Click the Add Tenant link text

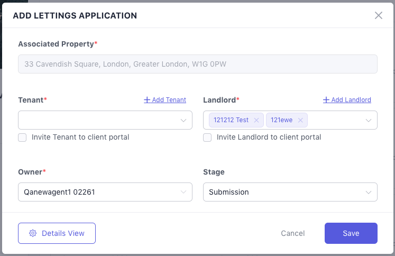coord(169,100)
